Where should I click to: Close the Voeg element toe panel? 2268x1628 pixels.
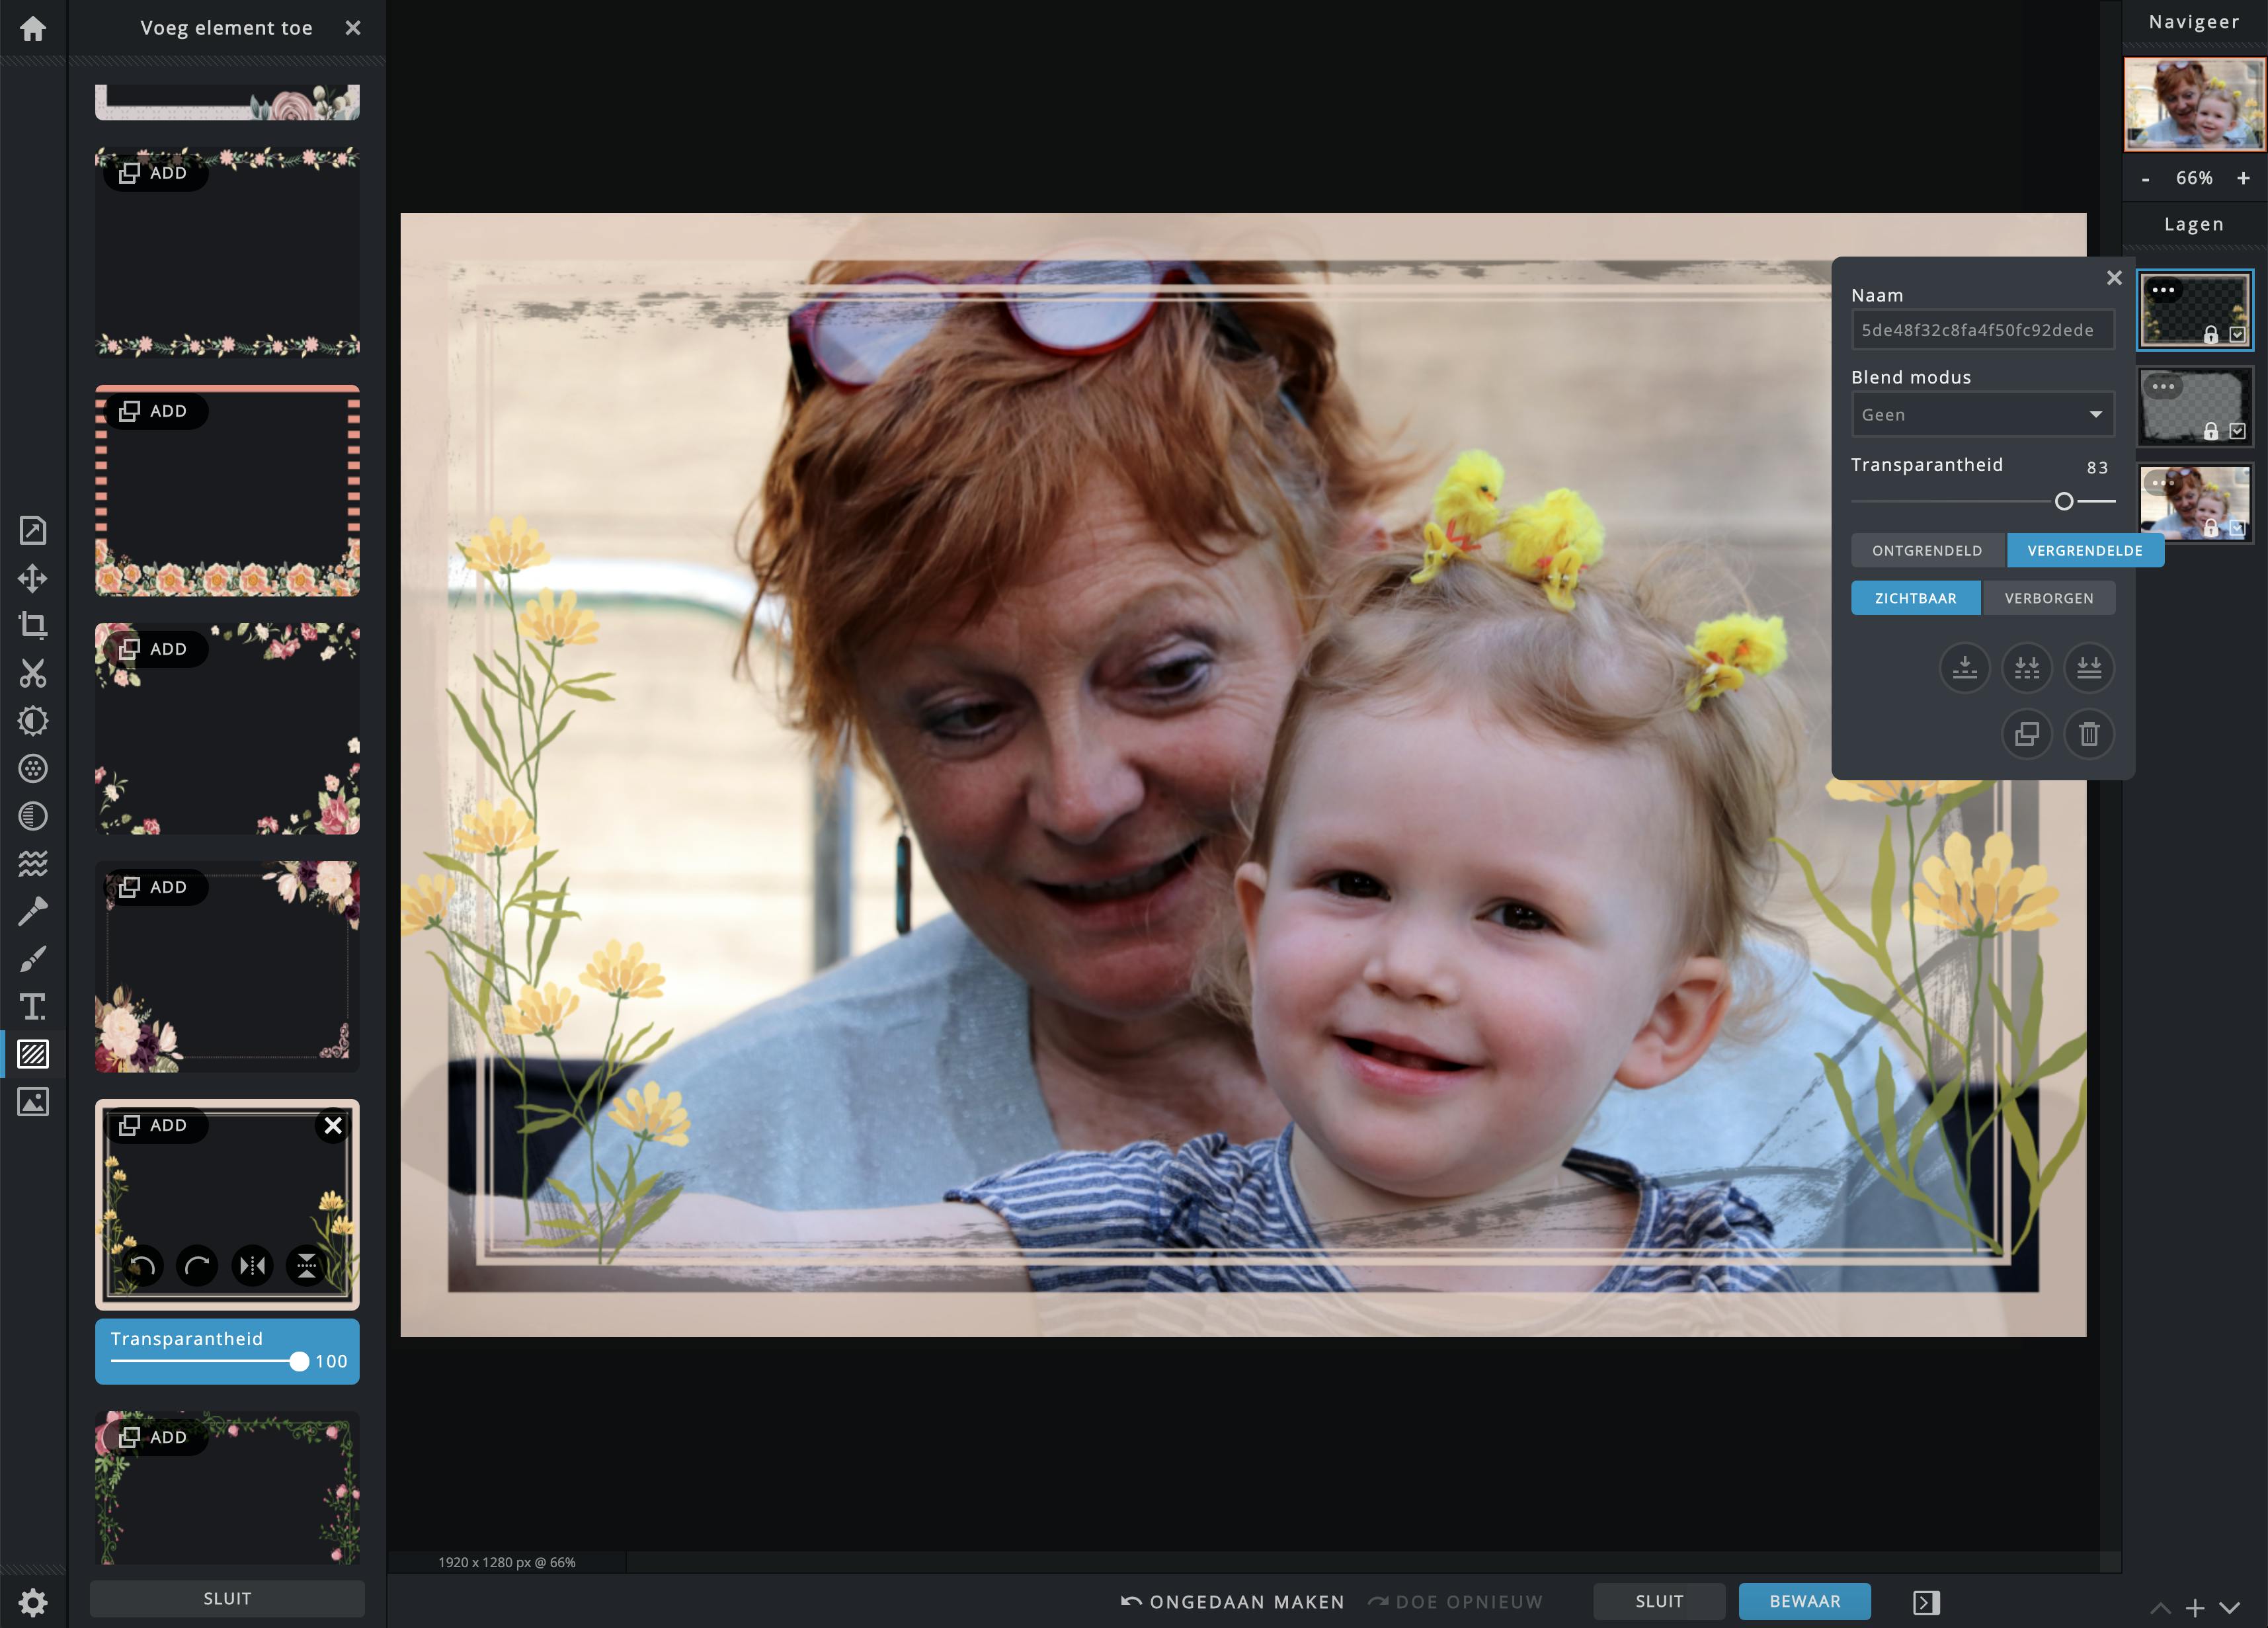click(353, 28)
